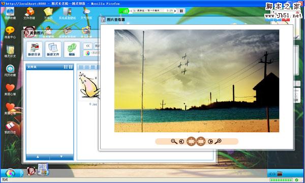Click the 刷新 refresh button

click(72, 49)
